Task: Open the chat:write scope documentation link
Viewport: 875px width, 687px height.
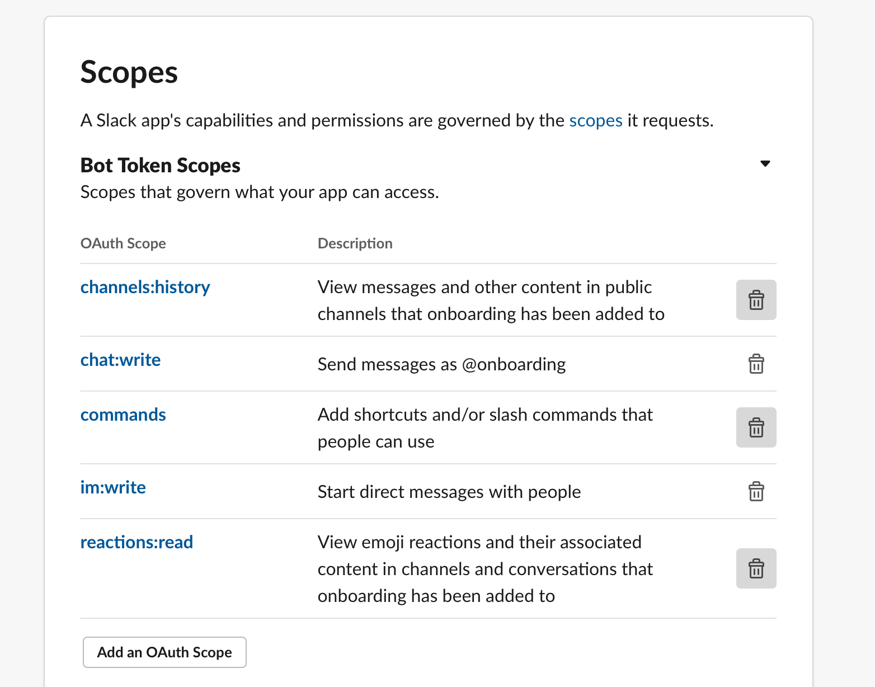Action: 120,360
